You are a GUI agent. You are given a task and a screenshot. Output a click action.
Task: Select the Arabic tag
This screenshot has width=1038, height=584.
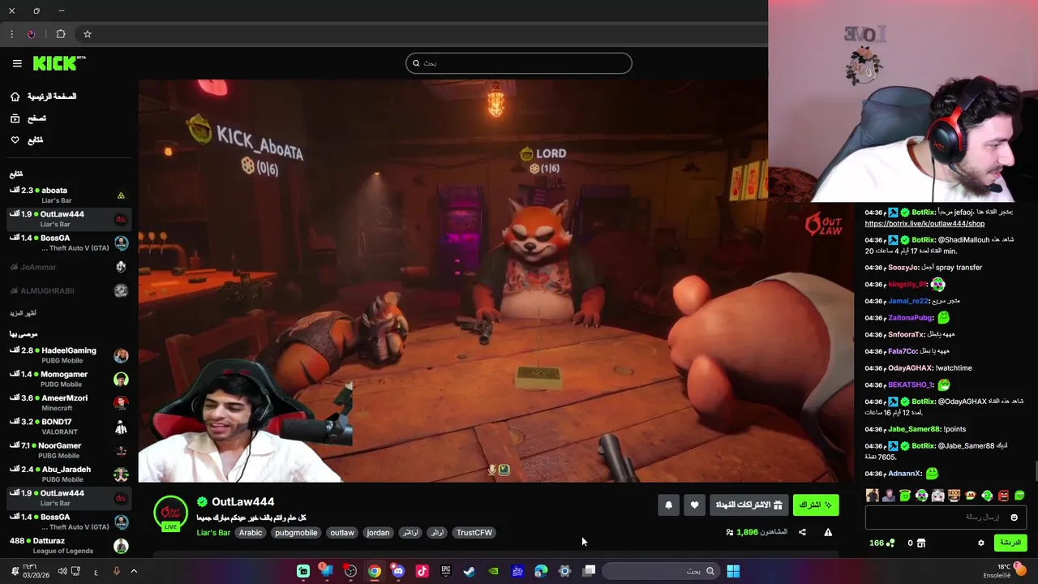251,533
